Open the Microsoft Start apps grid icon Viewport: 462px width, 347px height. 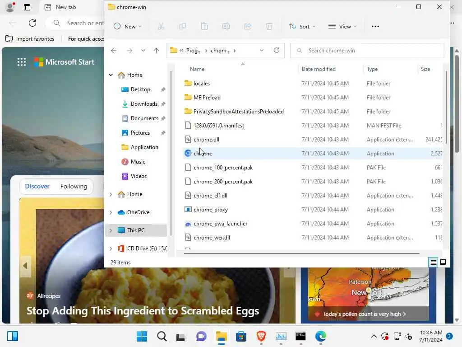(22, 62)
